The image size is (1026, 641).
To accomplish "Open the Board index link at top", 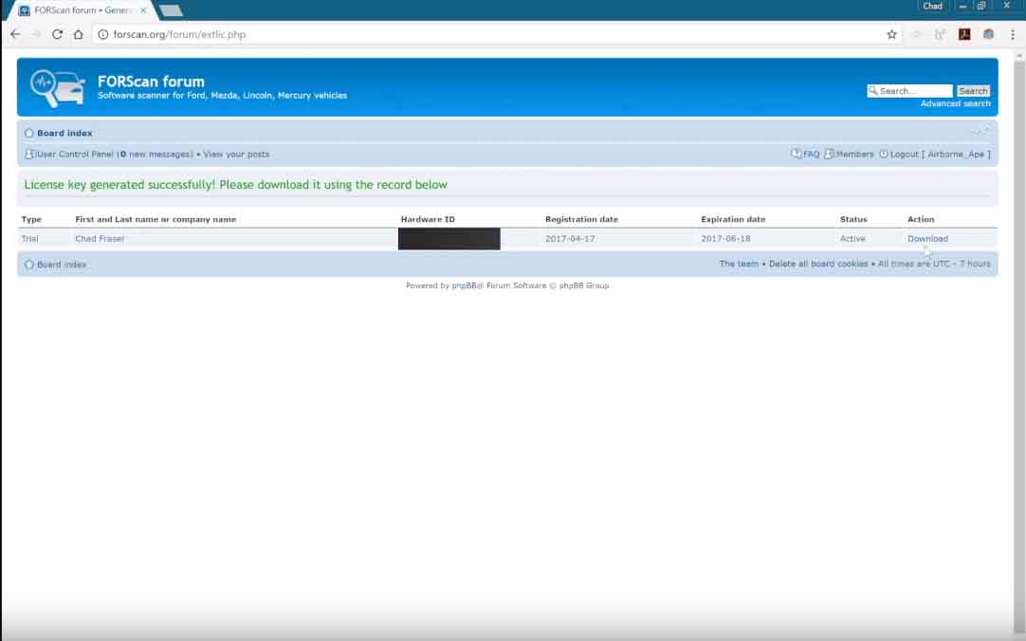I will click(64, 133).
